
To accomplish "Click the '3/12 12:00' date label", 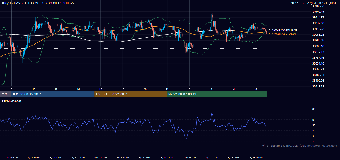I will (x=56, y=158).
